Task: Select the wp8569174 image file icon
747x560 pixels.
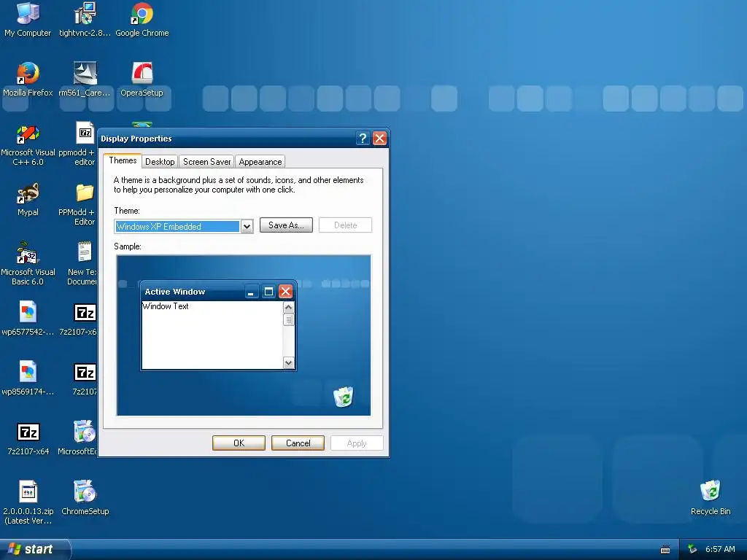Action: [28, 378]
